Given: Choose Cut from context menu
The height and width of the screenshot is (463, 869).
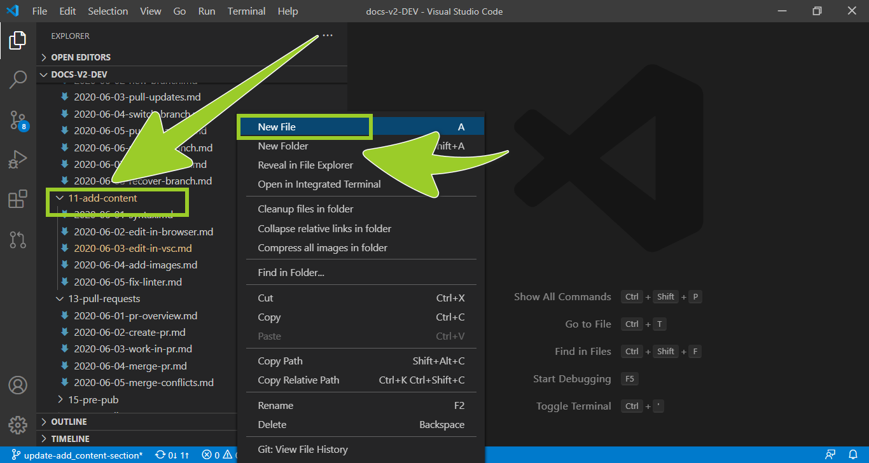Looking at the screenshot, I should 361,298.
